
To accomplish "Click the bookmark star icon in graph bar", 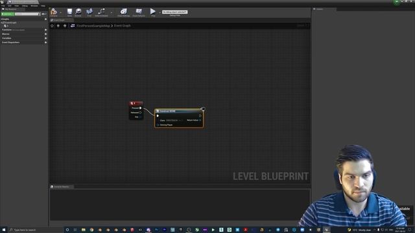I will point(52,26).
